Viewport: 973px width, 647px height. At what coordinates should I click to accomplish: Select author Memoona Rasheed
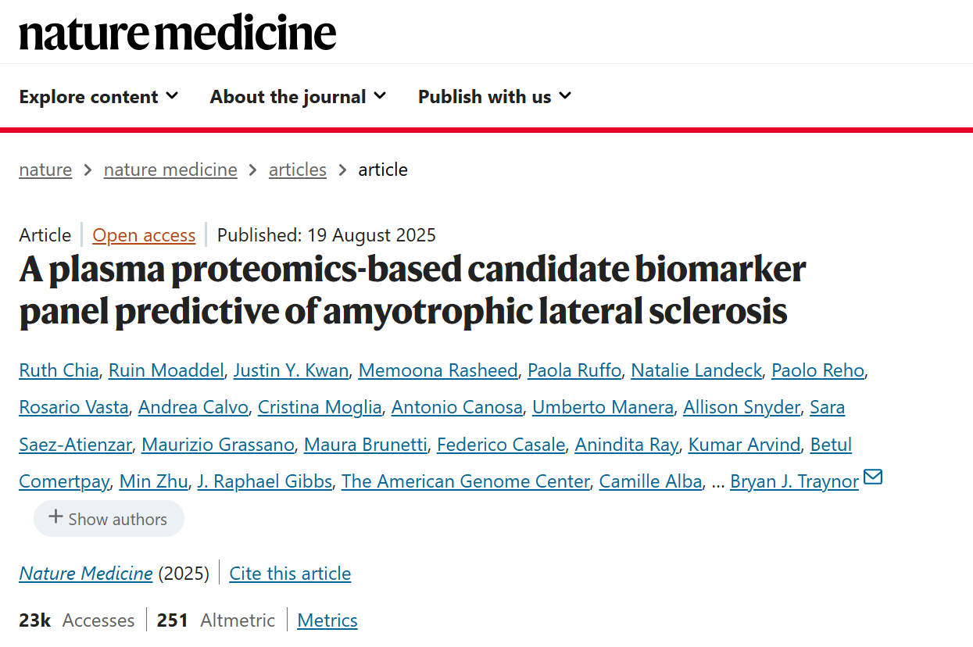click(438, 370)
